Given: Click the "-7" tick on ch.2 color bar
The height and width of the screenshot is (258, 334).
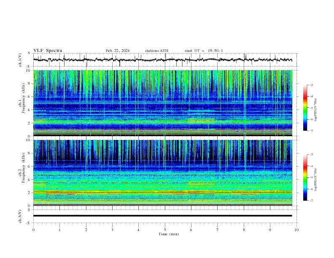Looking at the screenshot, I should click(x=311, y=200).
